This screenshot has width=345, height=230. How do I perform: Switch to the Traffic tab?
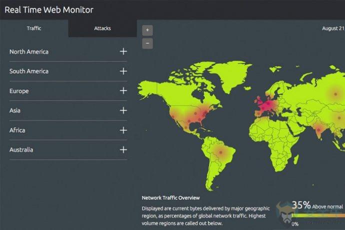(34, 28)
